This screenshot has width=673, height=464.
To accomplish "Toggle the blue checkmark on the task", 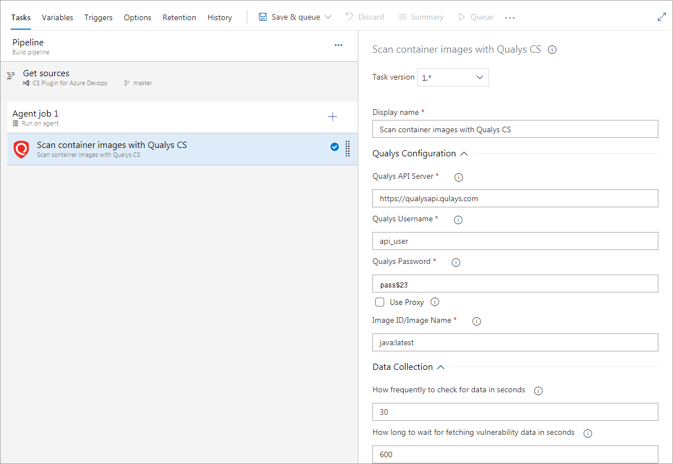I will point(335,147).
